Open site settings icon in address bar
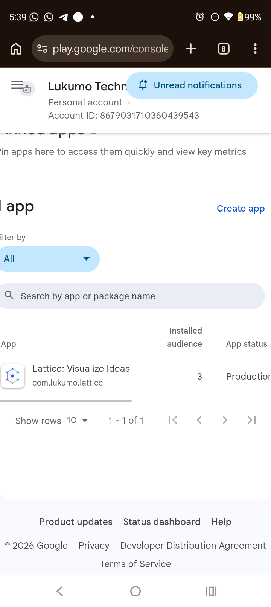Viewport: 271px width, 607px height. point(42,49)
